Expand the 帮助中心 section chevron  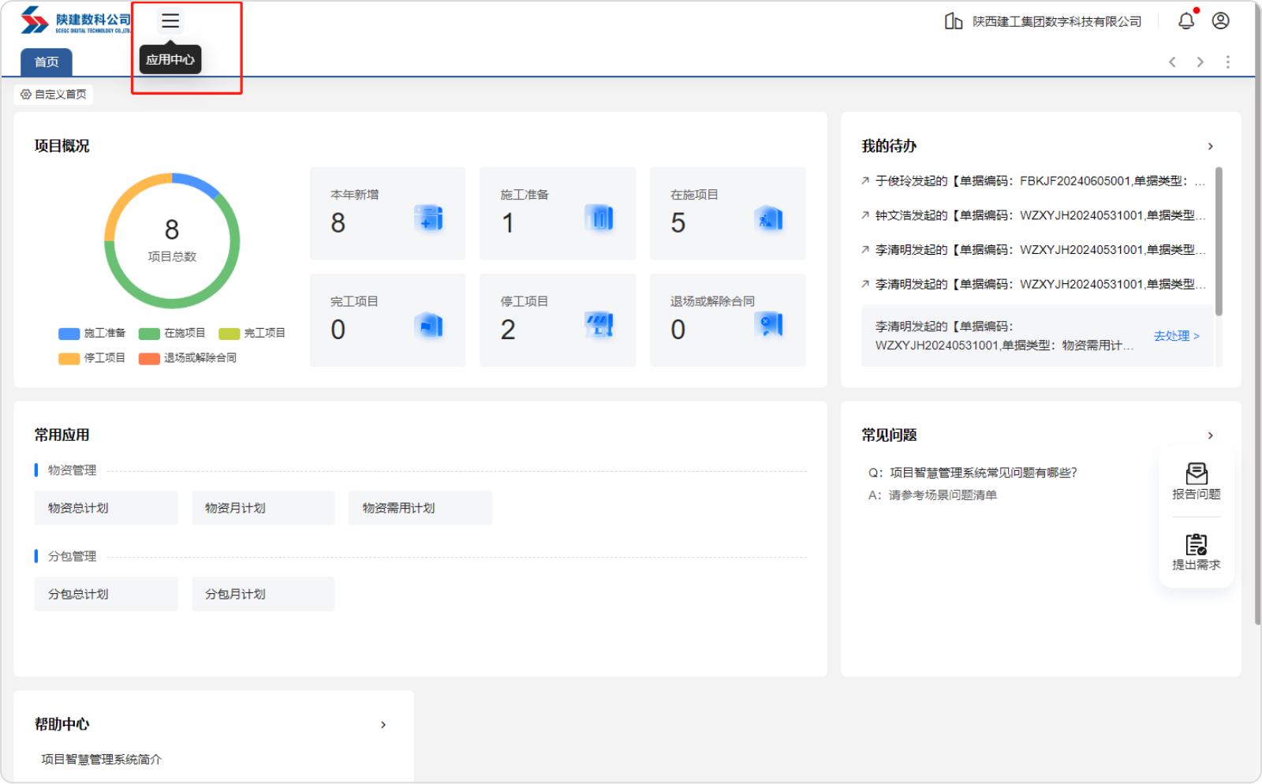coord(383,725)
